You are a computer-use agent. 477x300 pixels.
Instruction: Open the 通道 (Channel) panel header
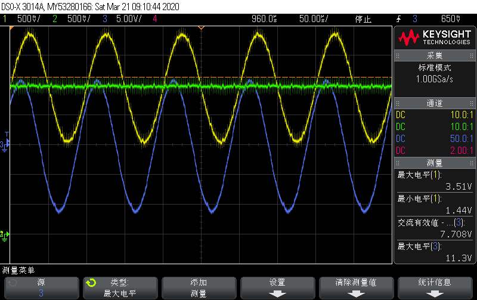(x=435, y=103)
